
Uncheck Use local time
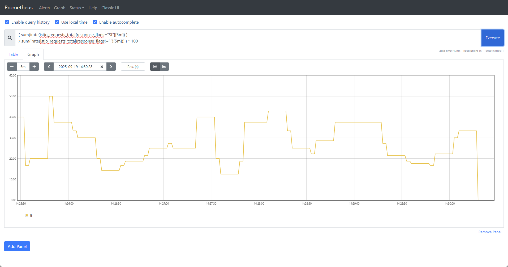57,22
